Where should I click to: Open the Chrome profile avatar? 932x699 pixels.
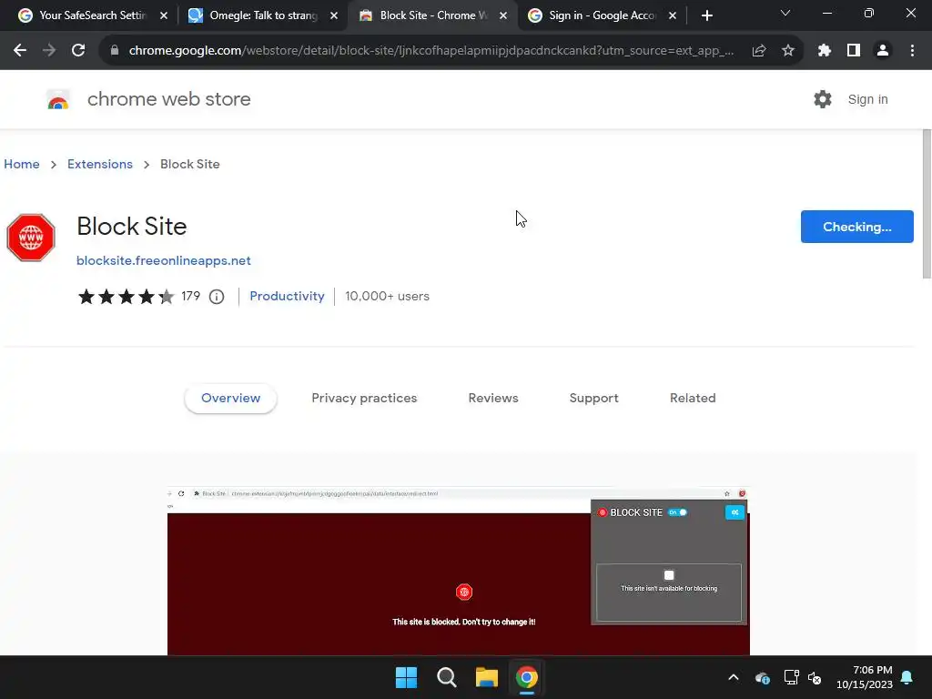[x=883, y=51]
